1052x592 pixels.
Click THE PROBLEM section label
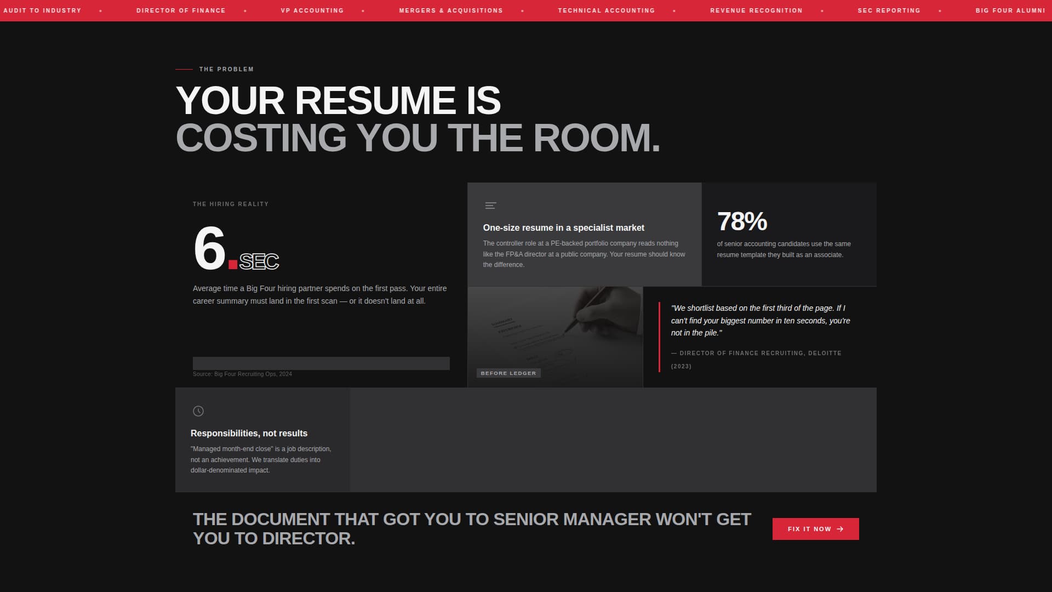(x=226, y=69)
